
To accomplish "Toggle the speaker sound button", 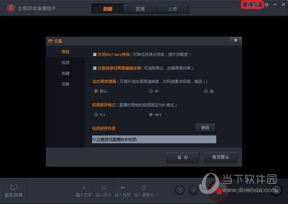I will (x=194, y=191).
